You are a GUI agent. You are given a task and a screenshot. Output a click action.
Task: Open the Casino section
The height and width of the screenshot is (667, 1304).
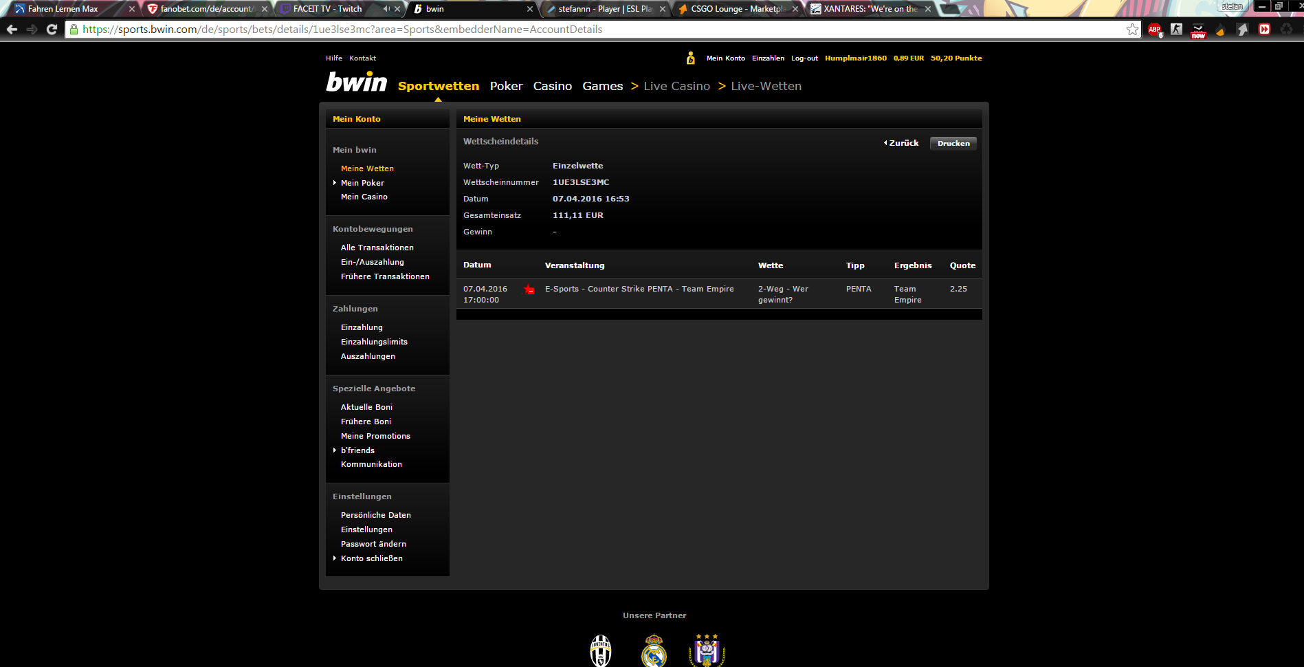(553, 86)
